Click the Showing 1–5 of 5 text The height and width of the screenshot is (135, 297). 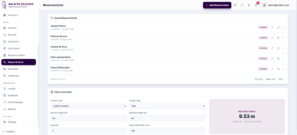click(58, 79)
